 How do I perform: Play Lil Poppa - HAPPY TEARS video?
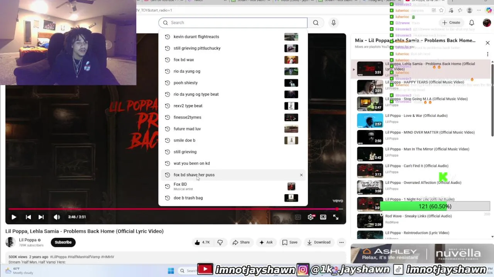(421, 87)
